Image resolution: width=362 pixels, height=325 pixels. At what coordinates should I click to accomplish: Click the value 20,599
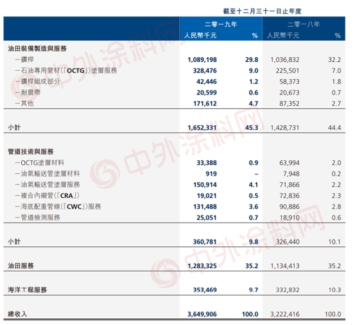[206, 92]
